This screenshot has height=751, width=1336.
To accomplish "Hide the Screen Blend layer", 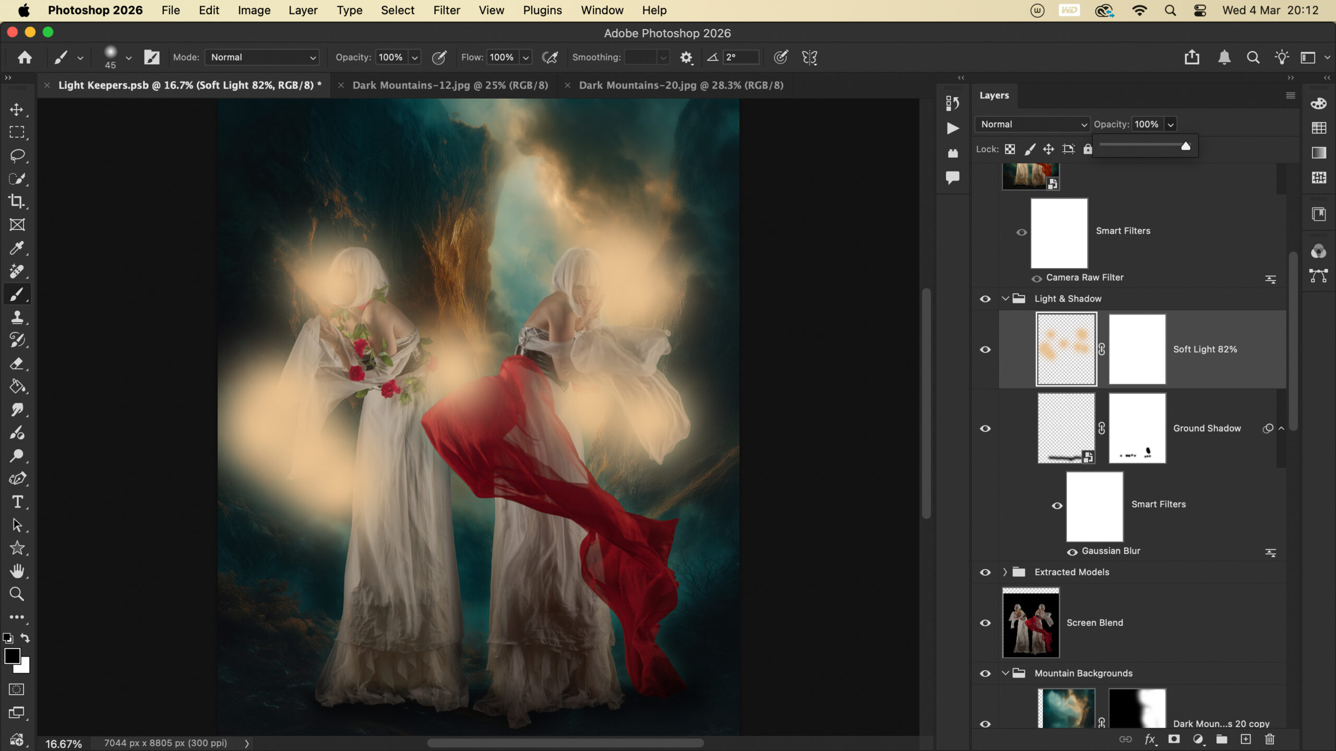I will pos(985,623).
